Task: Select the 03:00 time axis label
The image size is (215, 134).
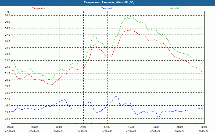Action: pos(35,127)
